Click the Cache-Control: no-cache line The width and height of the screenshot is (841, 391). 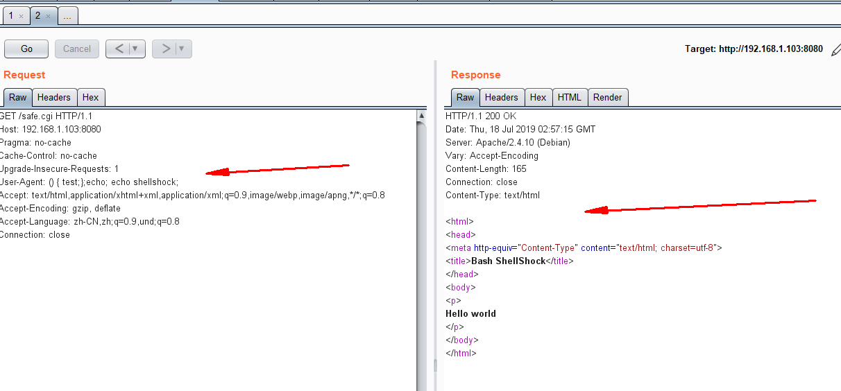pos(49,156)
